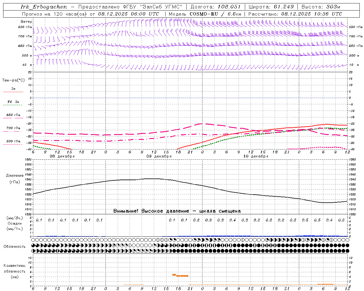Click the longitude value Долгота: 108.051
This screenshot has height=291, width=364.
216,7
